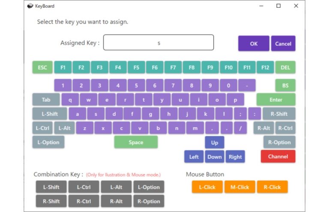Choose the Space key
329x212 pixels.
tap(136, 142)
